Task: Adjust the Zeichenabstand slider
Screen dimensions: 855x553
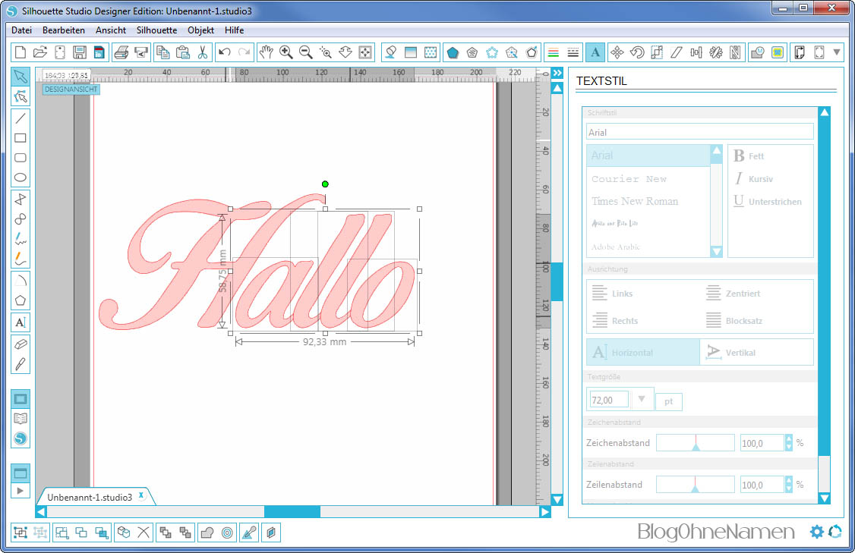Action: coord(695,443)
